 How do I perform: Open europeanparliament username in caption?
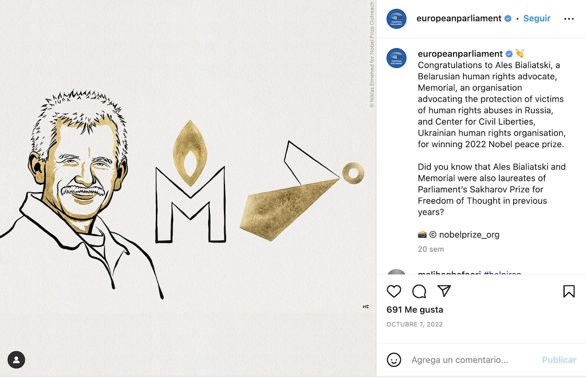pos(460,54)
